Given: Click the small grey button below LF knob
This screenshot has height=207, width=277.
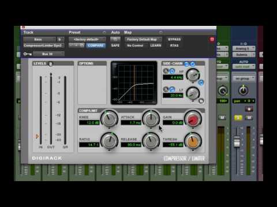Looking at the screenshot, I should pyautogui.click(x=201, y=101).
